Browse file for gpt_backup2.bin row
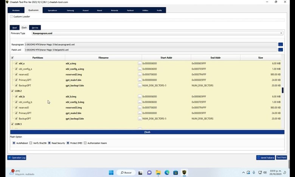The width and height of the screenshot is (295, 177). (x=140, y=119)
